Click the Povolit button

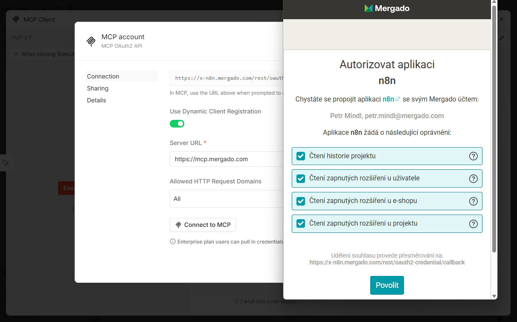[x=387, y=285]
